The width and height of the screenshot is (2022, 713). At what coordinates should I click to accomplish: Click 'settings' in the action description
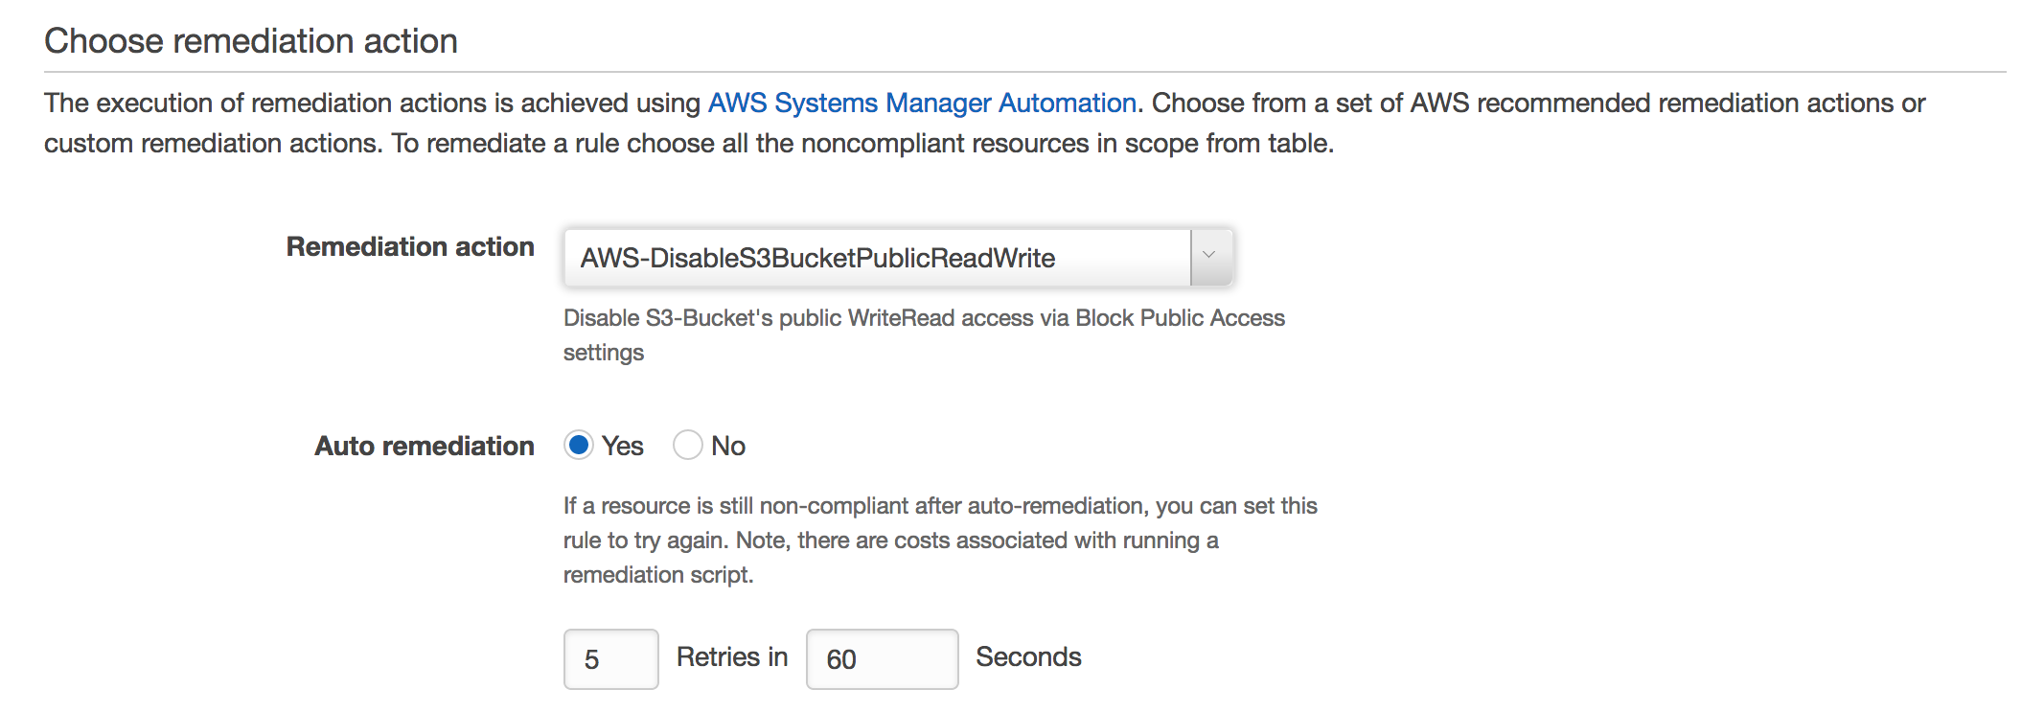click(x=603, y=353)
